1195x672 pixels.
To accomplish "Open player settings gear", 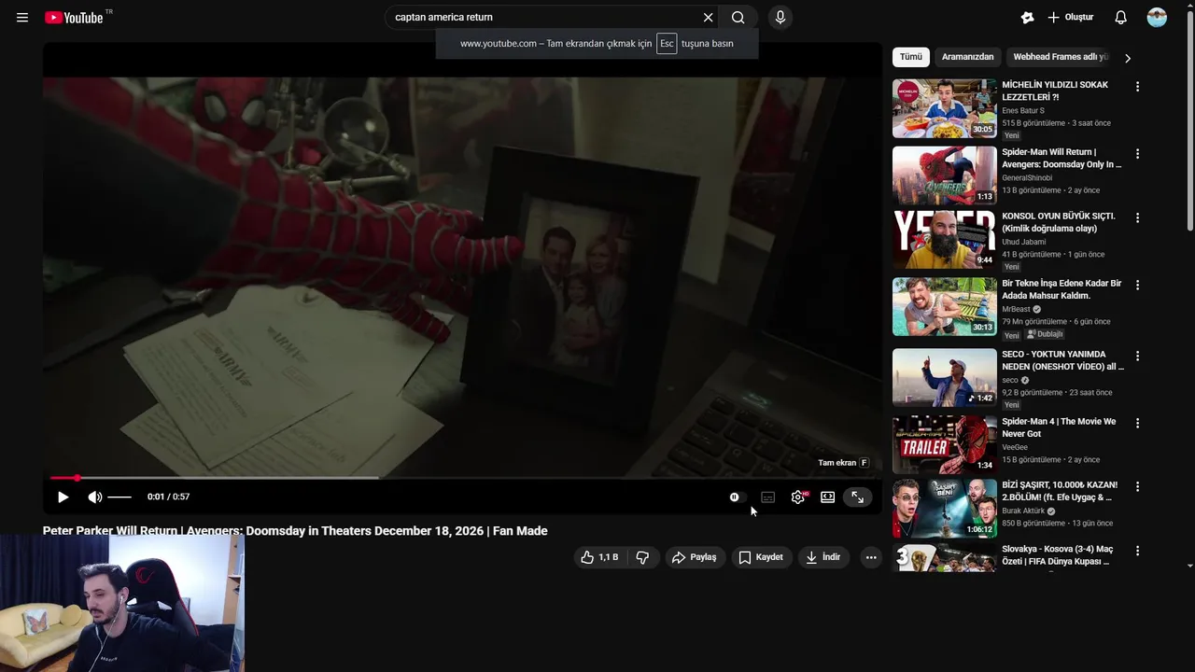I will [x=798, y=497].
